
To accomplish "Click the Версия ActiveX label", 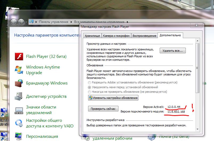I will 154,107.
